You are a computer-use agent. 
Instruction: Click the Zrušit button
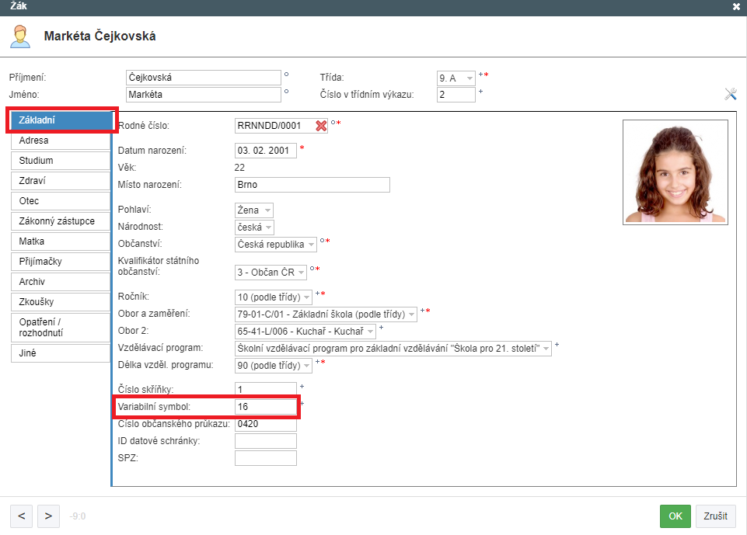715,516
